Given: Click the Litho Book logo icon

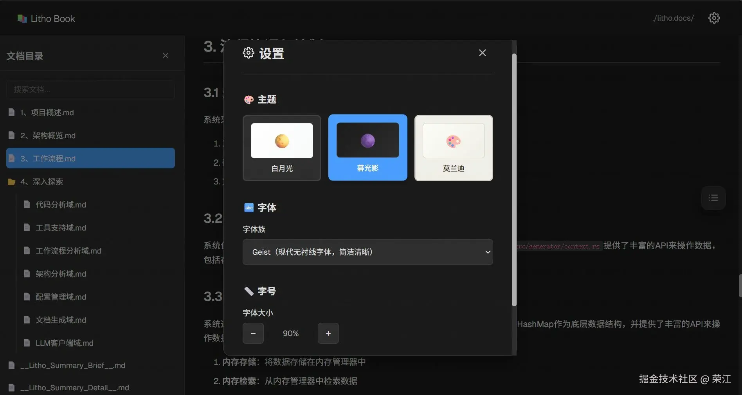Looking at the screenshot, I should pos(22,18).
